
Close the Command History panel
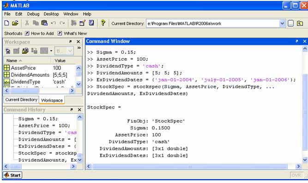tap(79, 110)
